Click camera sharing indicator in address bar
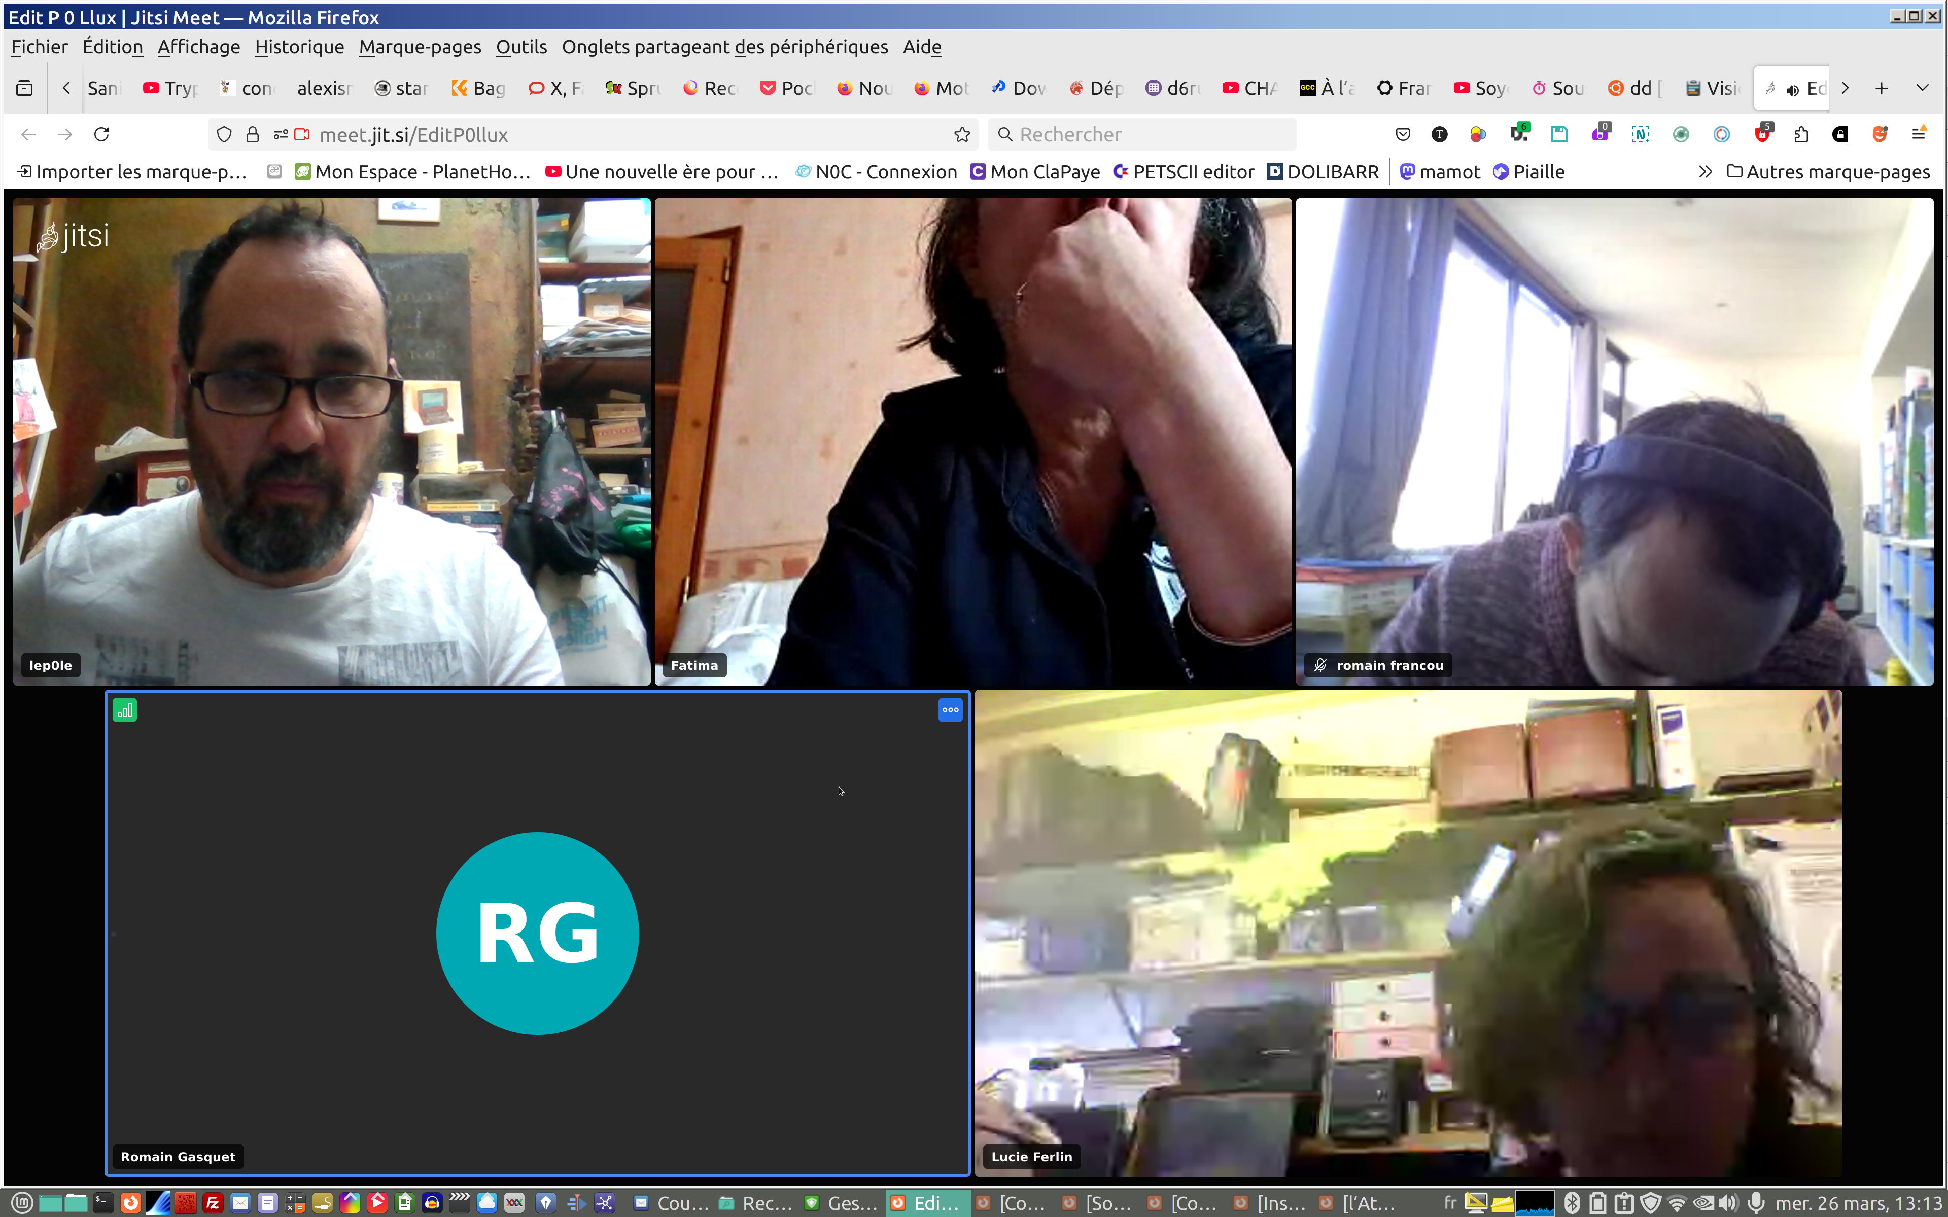 coord(302,134)
